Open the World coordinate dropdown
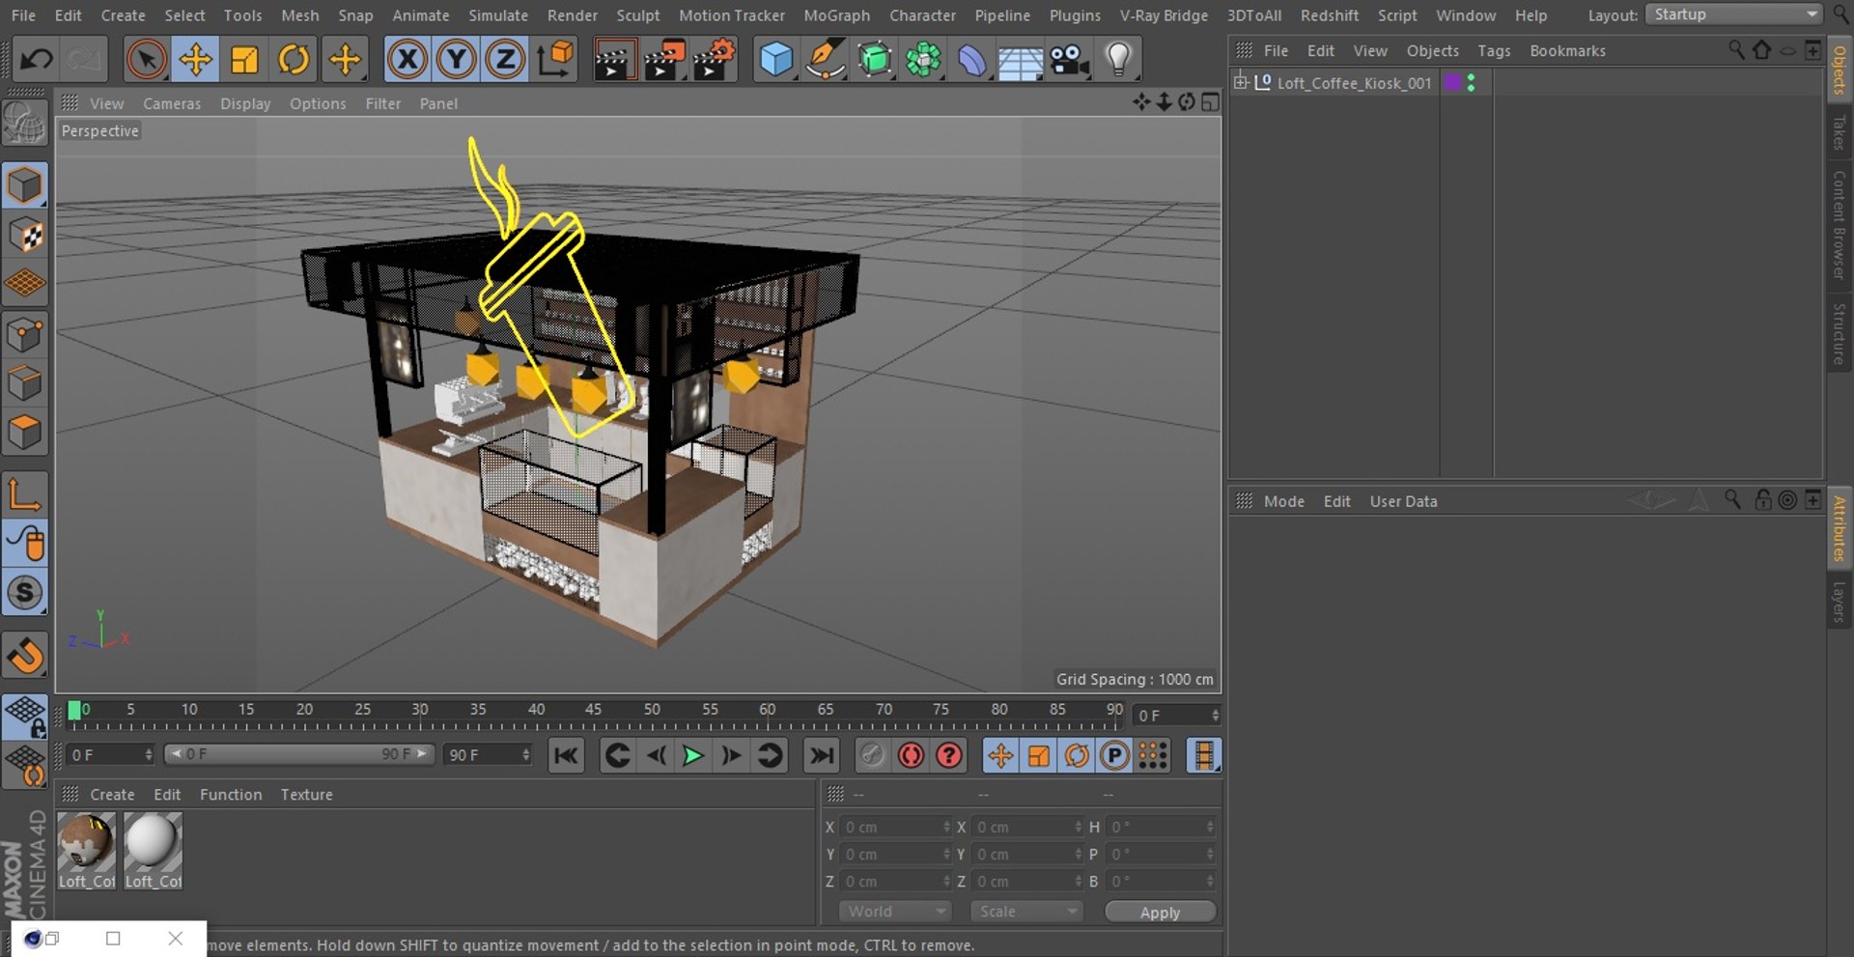The height and width of the screenshot is (957, 1854). (x=895, y=912)
